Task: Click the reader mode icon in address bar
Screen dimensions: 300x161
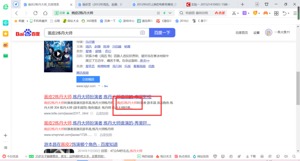Action: coord(158,13)
